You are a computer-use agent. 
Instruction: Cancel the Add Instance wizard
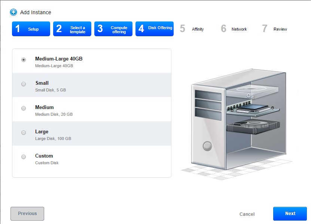point(247,214)
